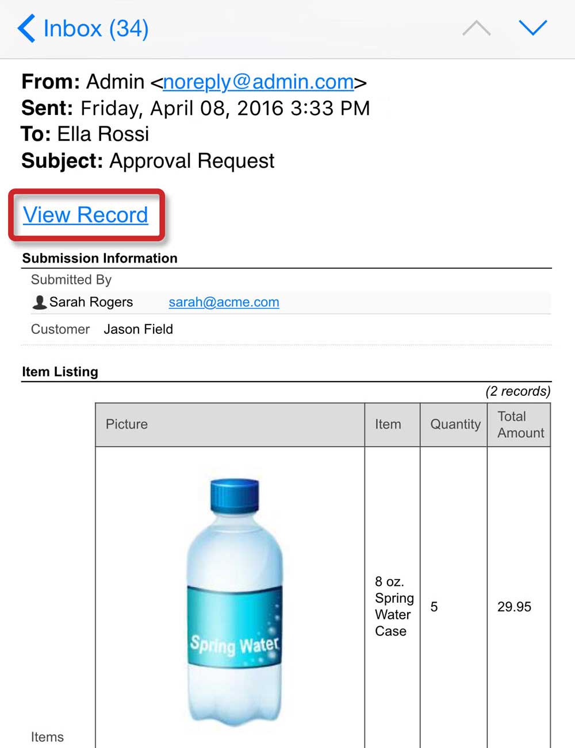Click the (2 records) count label
This screenshot has height=748, width=575.
click(517, 391)
